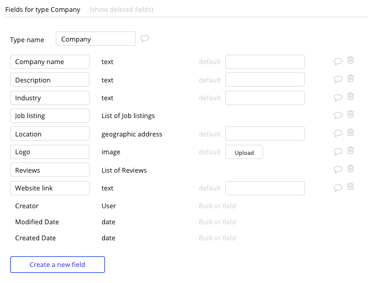Viewport: 373px width, 283px height.
Task: Edit the Description field name box
Action: coord(50,80)
